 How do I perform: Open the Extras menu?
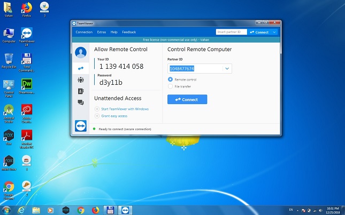point(102,32)
